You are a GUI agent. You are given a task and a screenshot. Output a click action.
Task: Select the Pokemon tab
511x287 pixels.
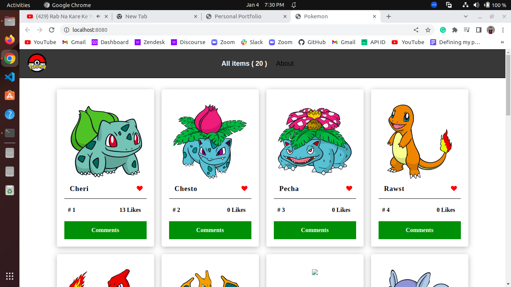coord(336,16)
